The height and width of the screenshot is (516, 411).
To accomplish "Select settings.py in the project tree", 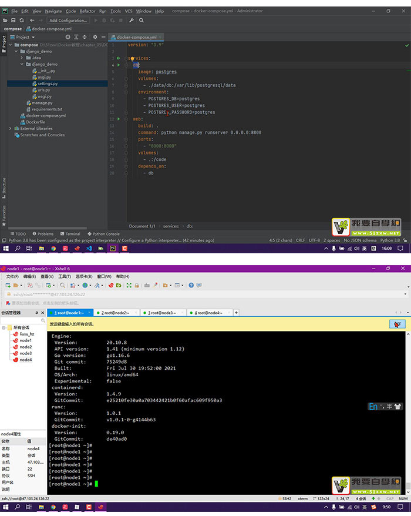I will click(x=48, y=83).
